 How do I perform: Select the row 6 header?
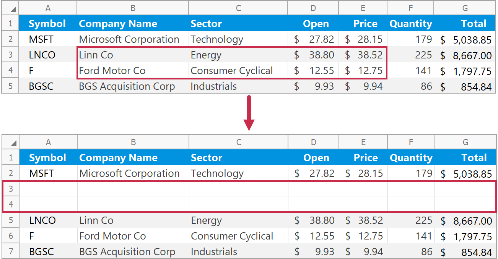[11, 236]
